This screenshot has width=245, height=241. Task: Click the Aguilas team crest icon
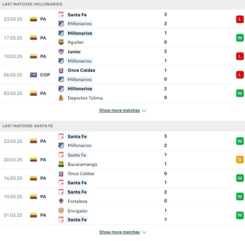[61, 42]
